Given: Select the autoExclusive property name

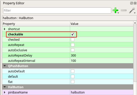Looking at the screenshot, I should click(18, 50).
